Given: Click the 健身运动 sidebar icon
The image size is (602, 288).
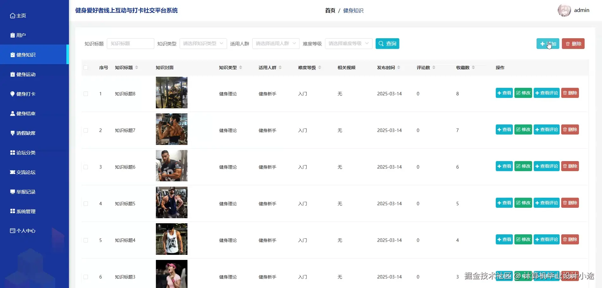Looking at the screenshot, I should click(x=12, y=74).
